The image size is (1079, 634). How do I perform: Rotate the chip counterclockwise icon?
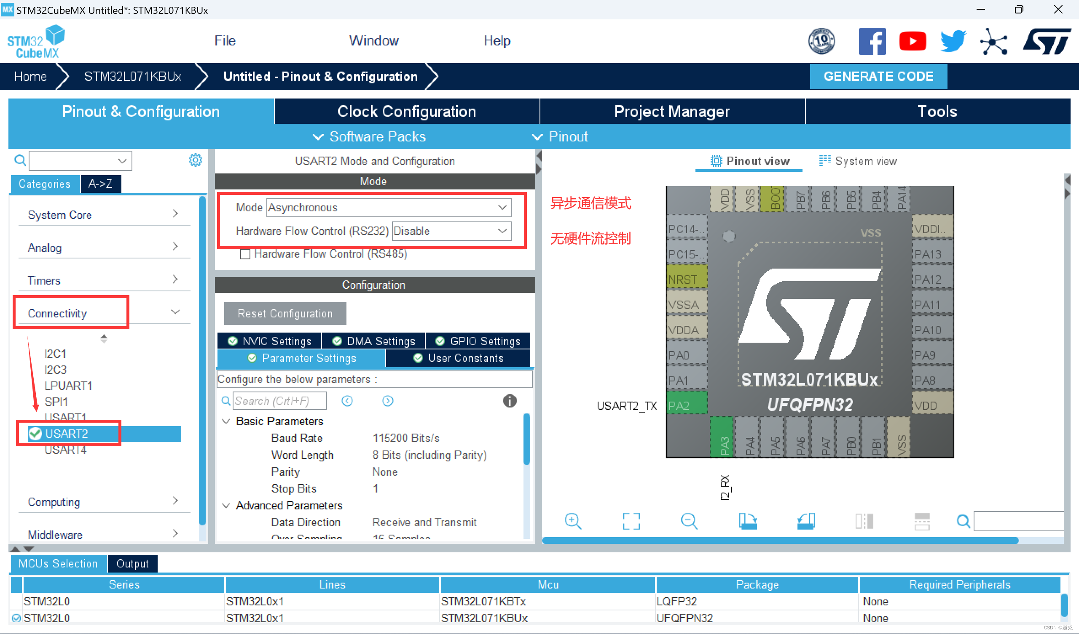pyautogui.click(x=806, y=521)
